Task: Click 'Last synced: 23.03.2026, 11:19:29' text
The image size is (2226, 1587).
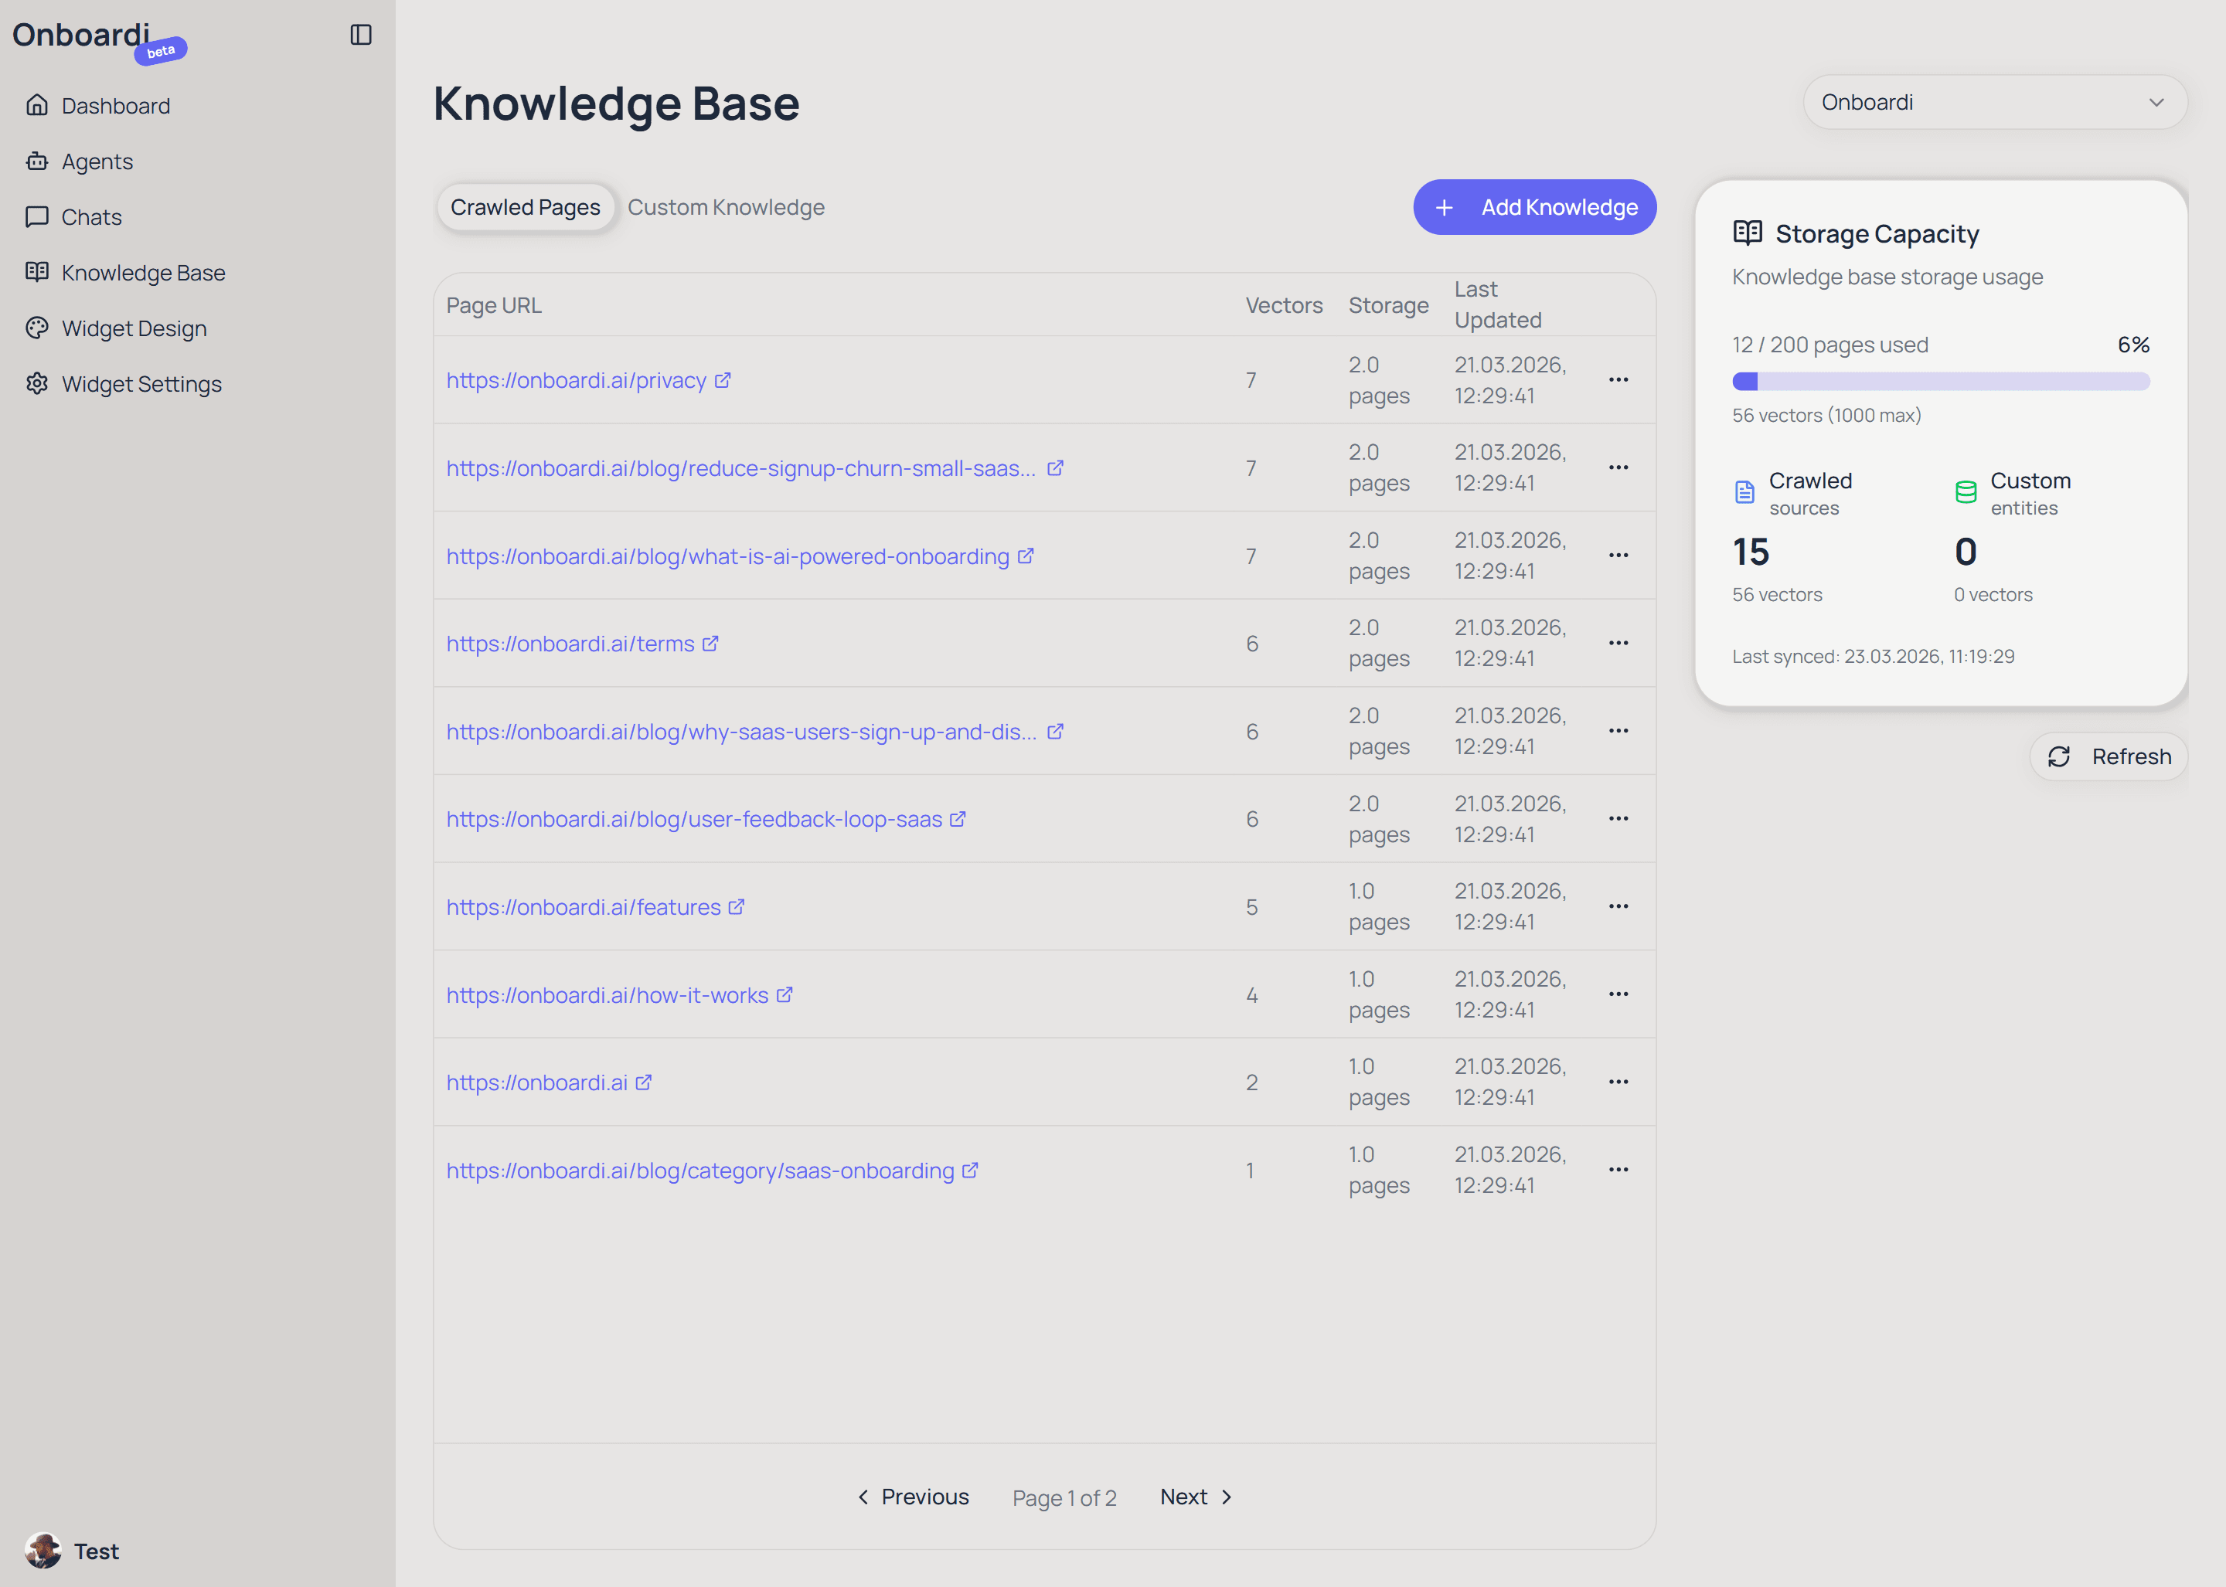Action: [x=1873, y=657]
